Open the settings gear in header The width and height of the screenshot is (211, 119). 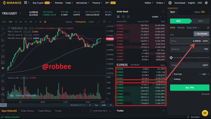[x=206, y=3]
